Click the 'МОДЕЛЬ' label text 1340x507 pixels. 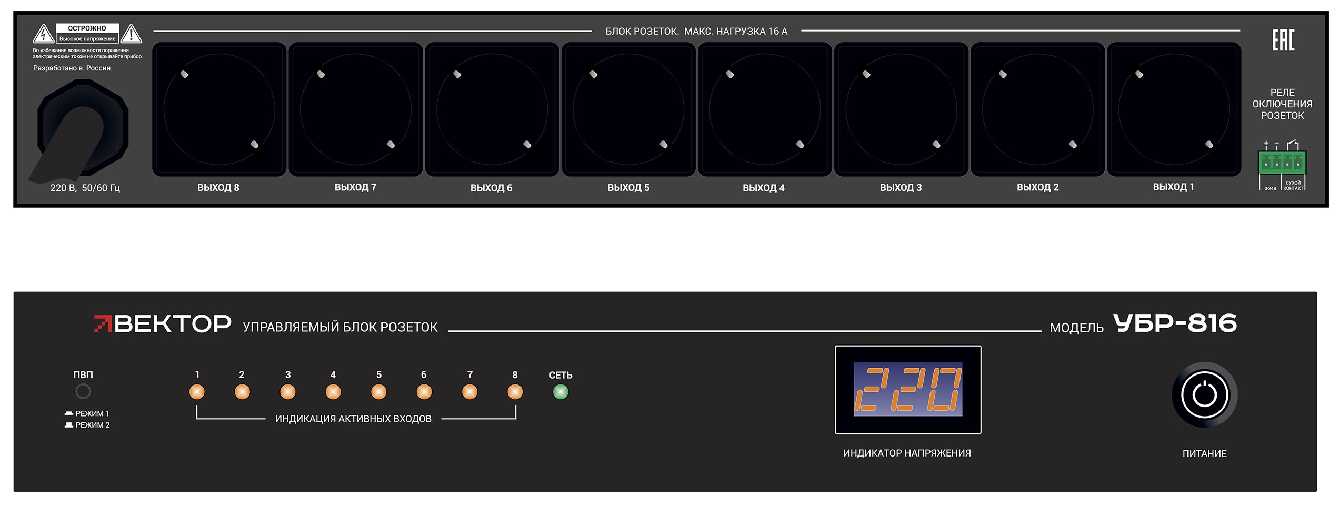click(1076, 328)
